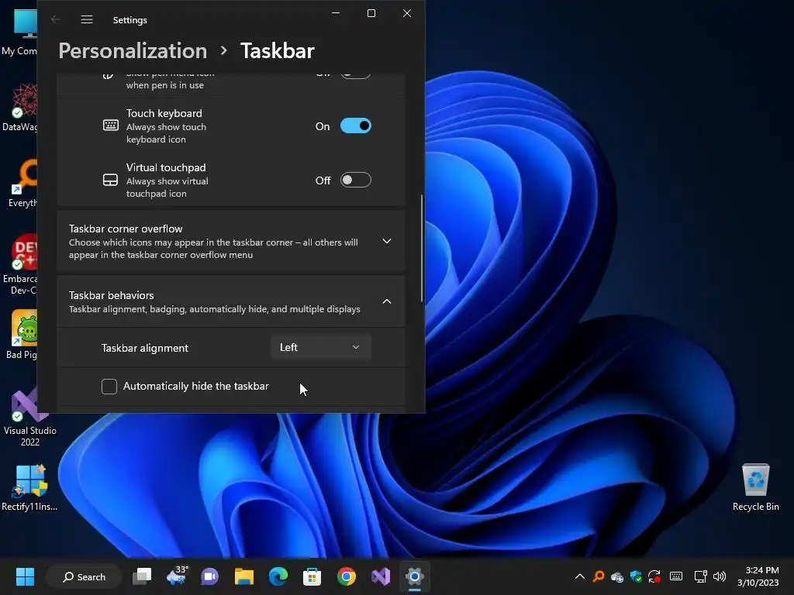Click the Touch keyboard heading text
Image resolution: width=794 pixels, height=595 pixels.
point(164,113)
